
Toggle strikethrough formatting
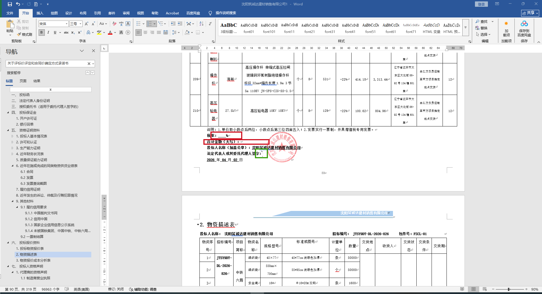coord(66,32)
